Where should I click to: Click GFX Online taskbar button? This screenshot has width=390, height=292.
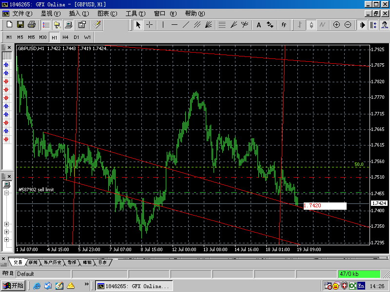pos(134,286)
